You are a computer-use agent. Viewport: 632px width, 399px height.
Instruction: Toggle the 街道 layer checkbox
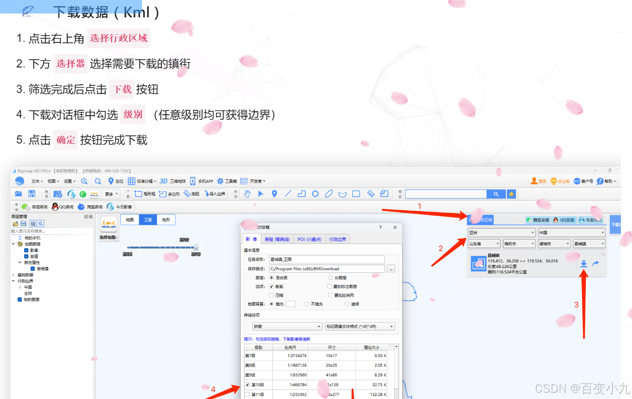[26, 256]
